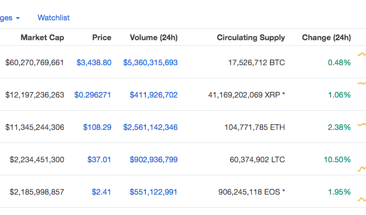Screen dimensions: 366x215
Task: Open Ethereum volume link $2,561,142,346
Action: 151,127
